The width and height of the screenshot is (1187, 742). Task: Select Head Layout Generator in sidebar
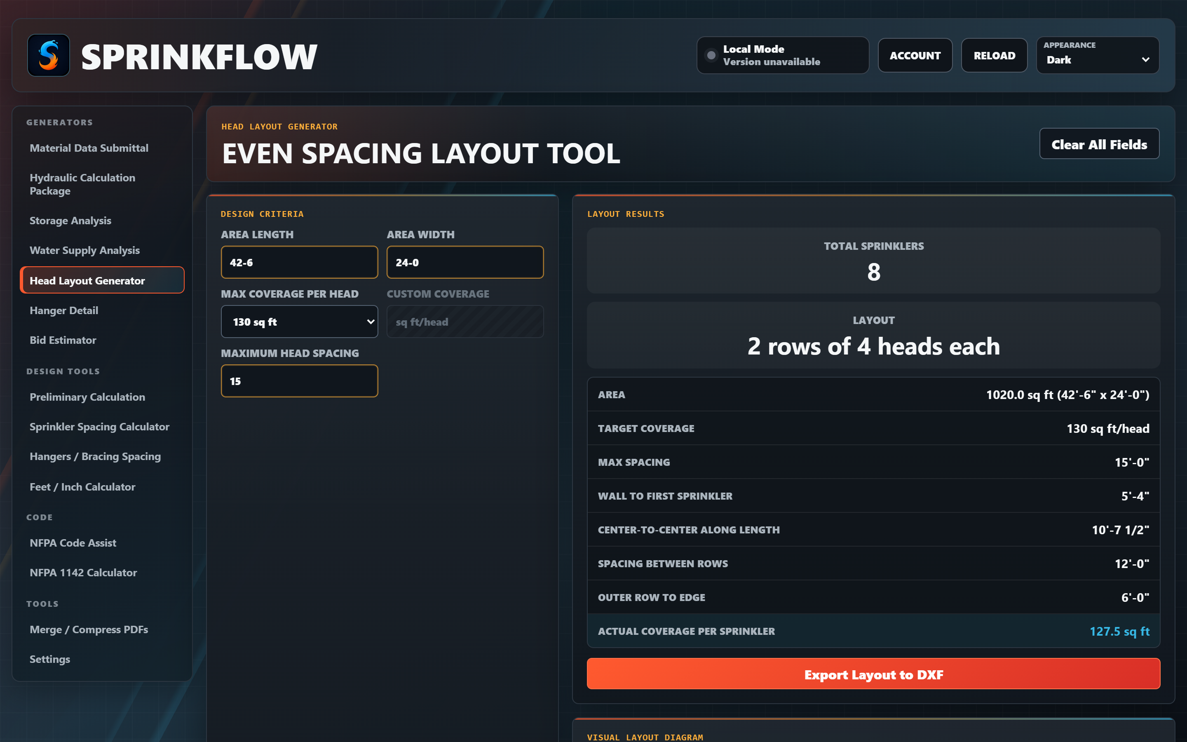pyautogui.click(x=102, y=280)
